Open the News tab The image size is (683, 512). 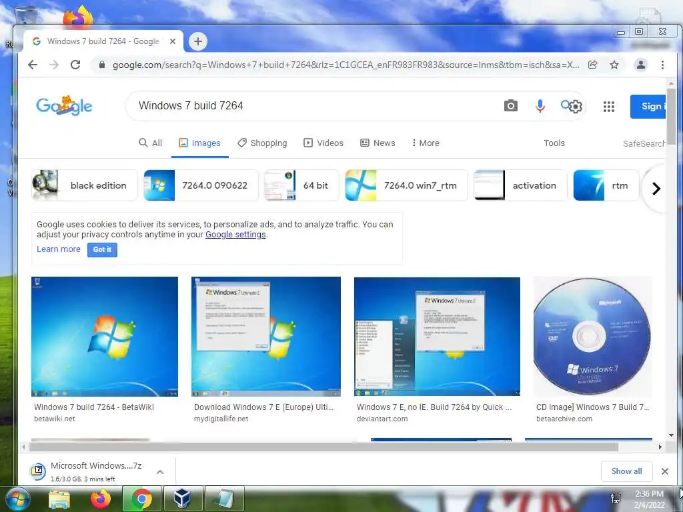(378, 143)
